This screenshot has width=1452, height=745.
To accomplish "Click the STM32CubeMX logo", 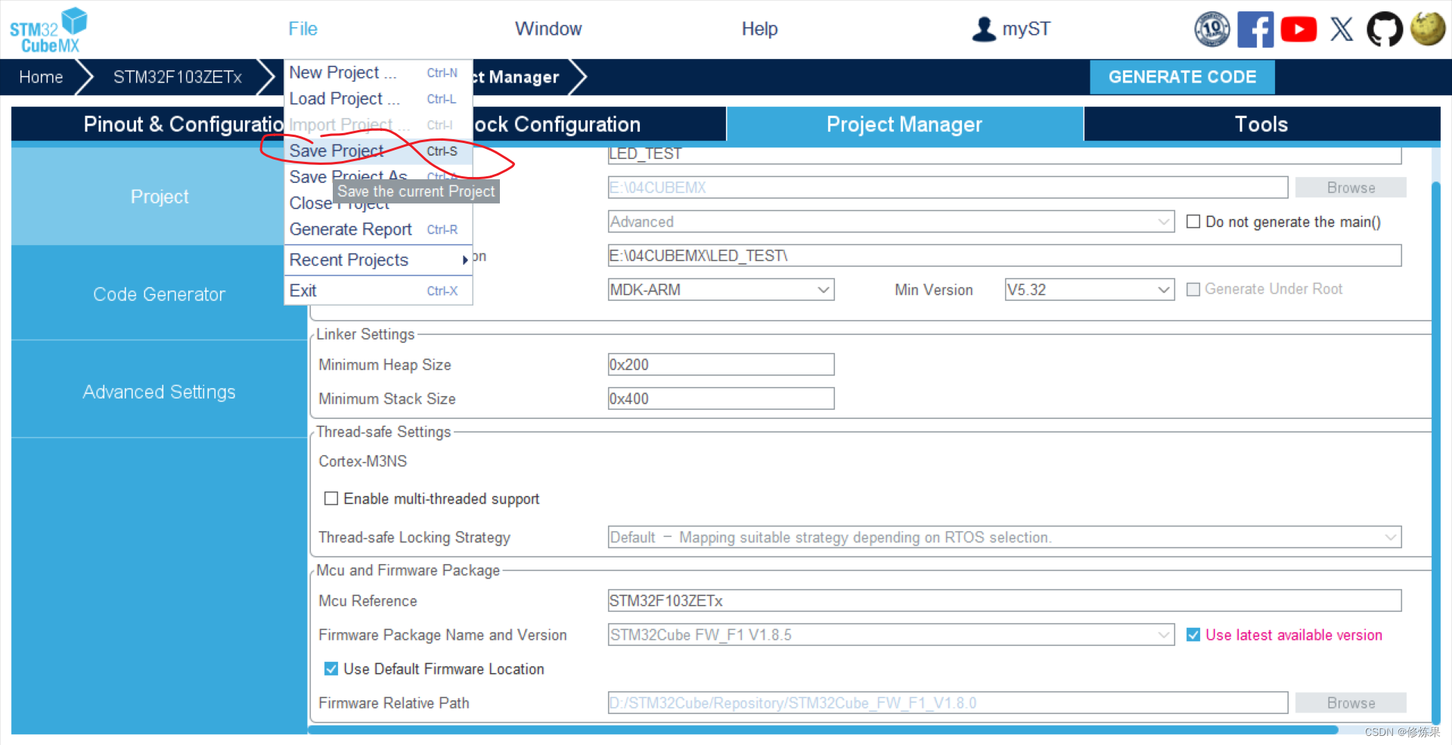I will point(48,30).
